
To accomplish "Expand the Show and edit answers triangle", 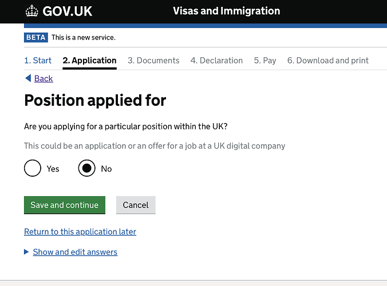I will (26, 252).
